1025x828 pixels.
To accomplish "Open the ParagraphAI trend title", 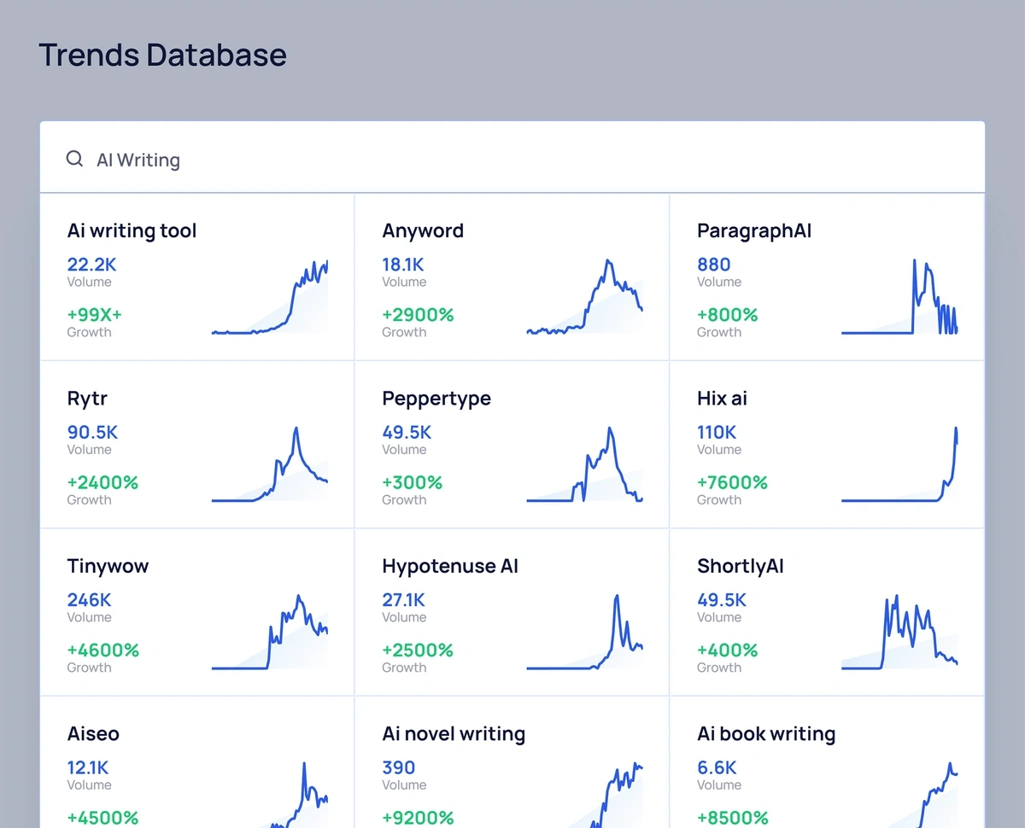I will (754, 230).
